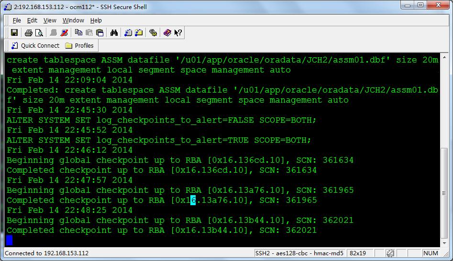This screenshot has height=261, width=453.
Task: Click the Disconnect icon
Action: coord(64,32)
